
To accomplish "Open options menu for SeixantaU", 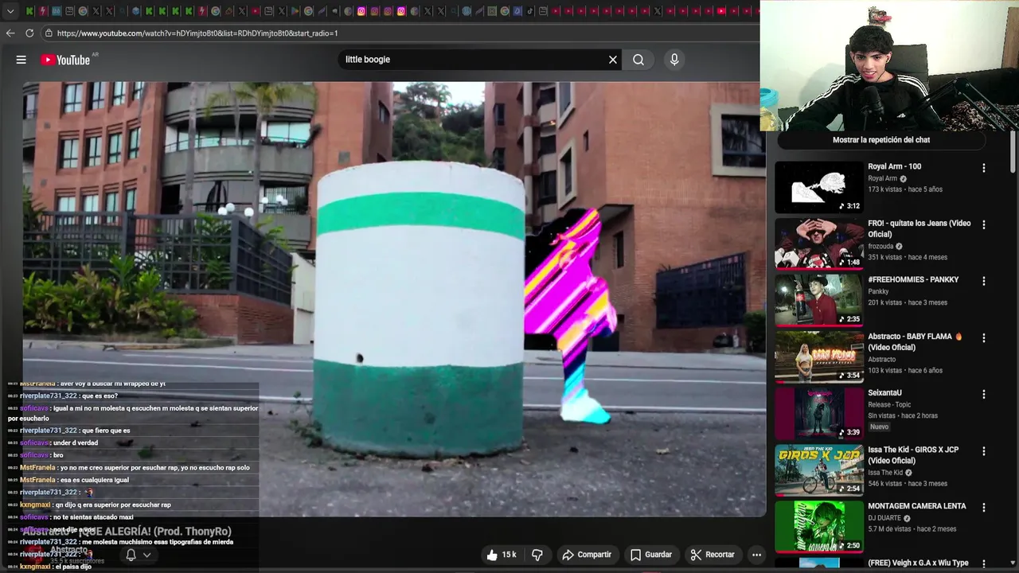I will [x=984, y=394].
